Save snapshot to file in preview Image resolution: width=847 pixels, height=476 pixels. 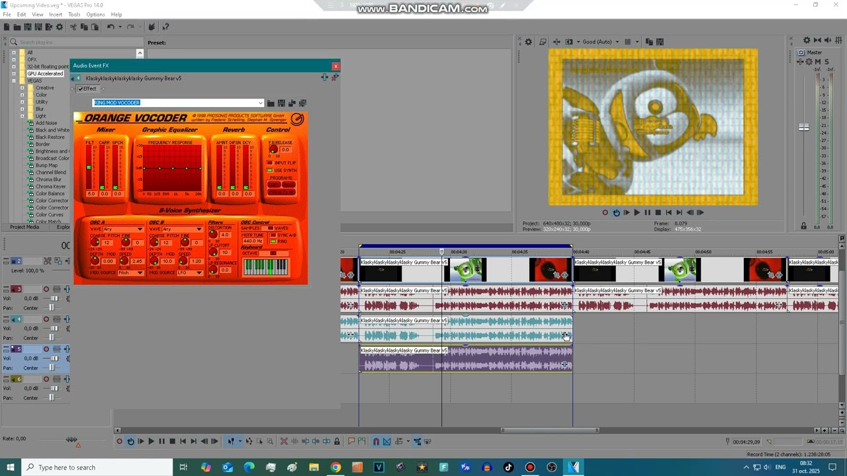click(x=660, y=42)
